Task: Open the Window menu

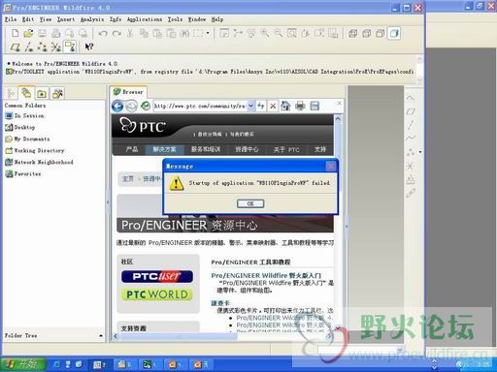Action: (x=197, y=19)
